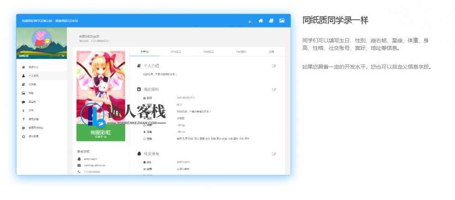
Task: Edit the 个人介绍 section via its pencil icon
Action: (x=274, y=66)
